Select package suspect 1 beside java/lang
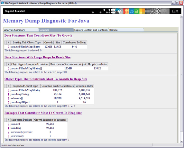This screenshot has width=184, height=148. 8,128
